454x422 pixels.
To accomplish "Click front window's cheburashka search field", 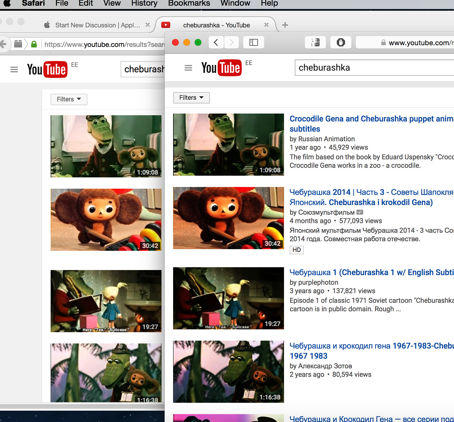I will pos(375,68).
